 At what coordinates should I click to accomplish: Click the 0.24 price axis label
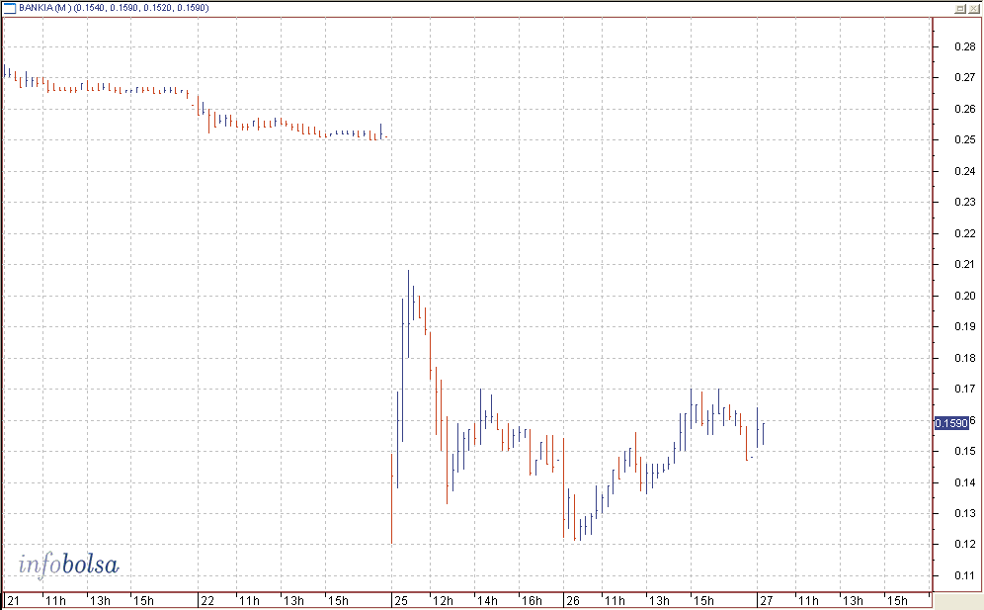pyautogui.click(x=964, y=171)
